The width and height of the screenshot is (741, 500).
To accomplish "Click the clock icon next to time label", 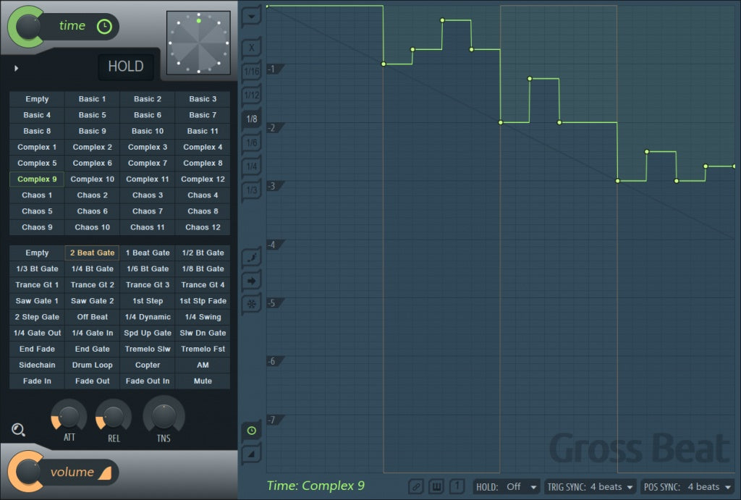I will (x=104, y=27).
